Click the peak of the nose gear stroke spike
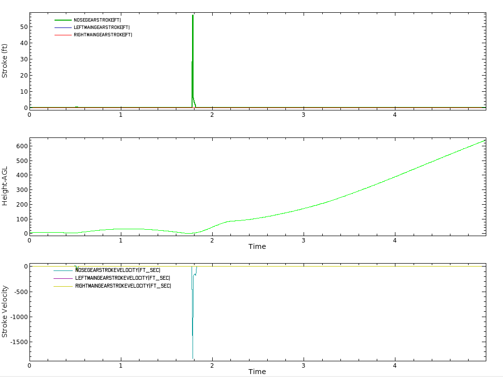This screenshot has height=377, width=503. click(x=193, y=16)
